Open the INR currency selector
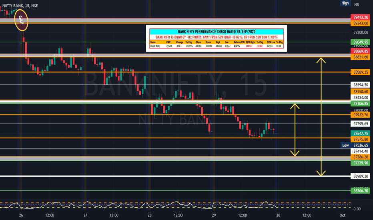The height and width of the screenshot is (220, 373). (x=356, y=5)
